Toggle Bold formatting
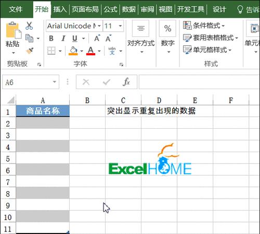 point(51,38)
